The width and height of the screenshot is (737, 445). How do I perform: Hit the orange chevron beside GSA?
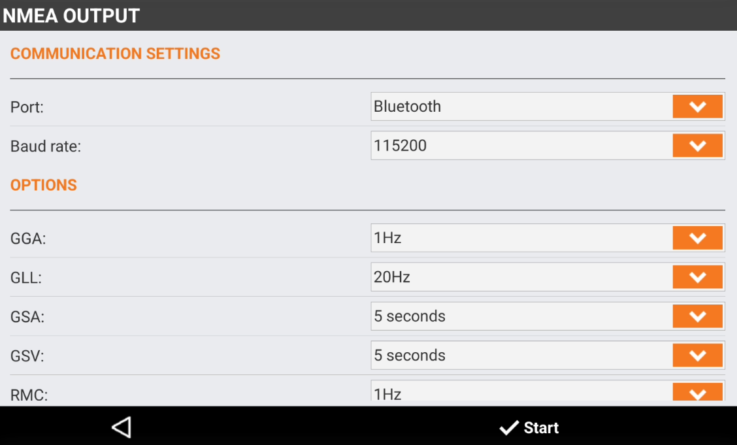[697, 316]
